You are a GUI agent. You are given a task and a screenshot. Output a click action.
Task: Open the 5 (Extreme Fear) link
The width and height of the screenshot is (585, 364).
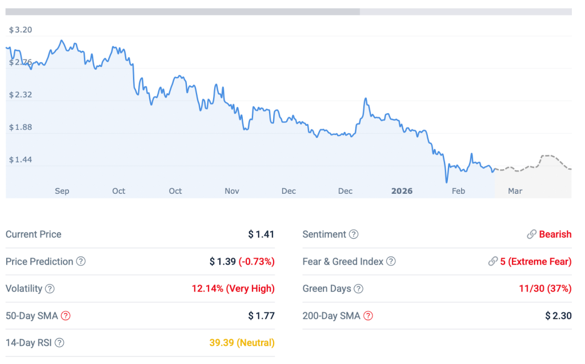click(536, 261)
